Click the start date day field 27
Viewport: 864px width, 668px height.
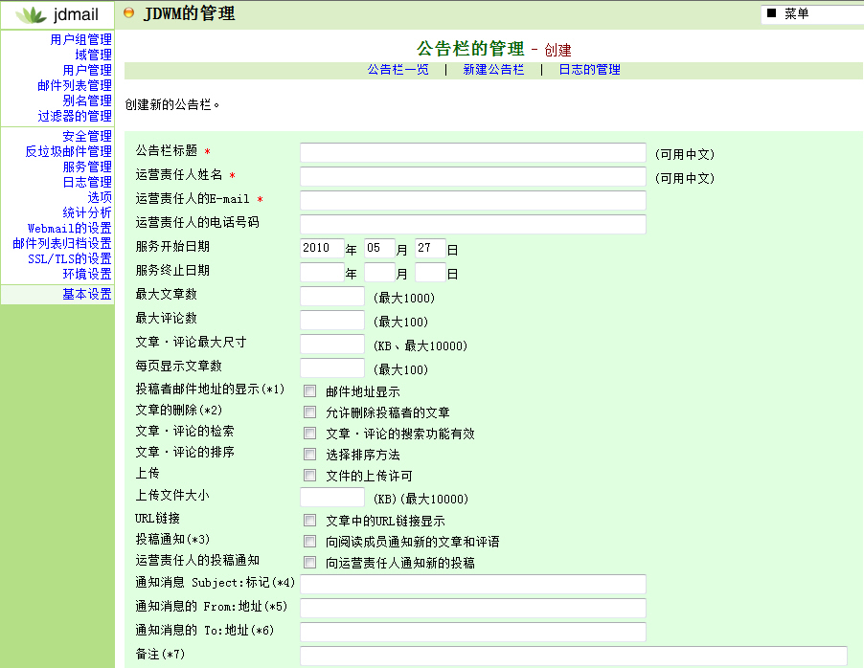(430, 249)
